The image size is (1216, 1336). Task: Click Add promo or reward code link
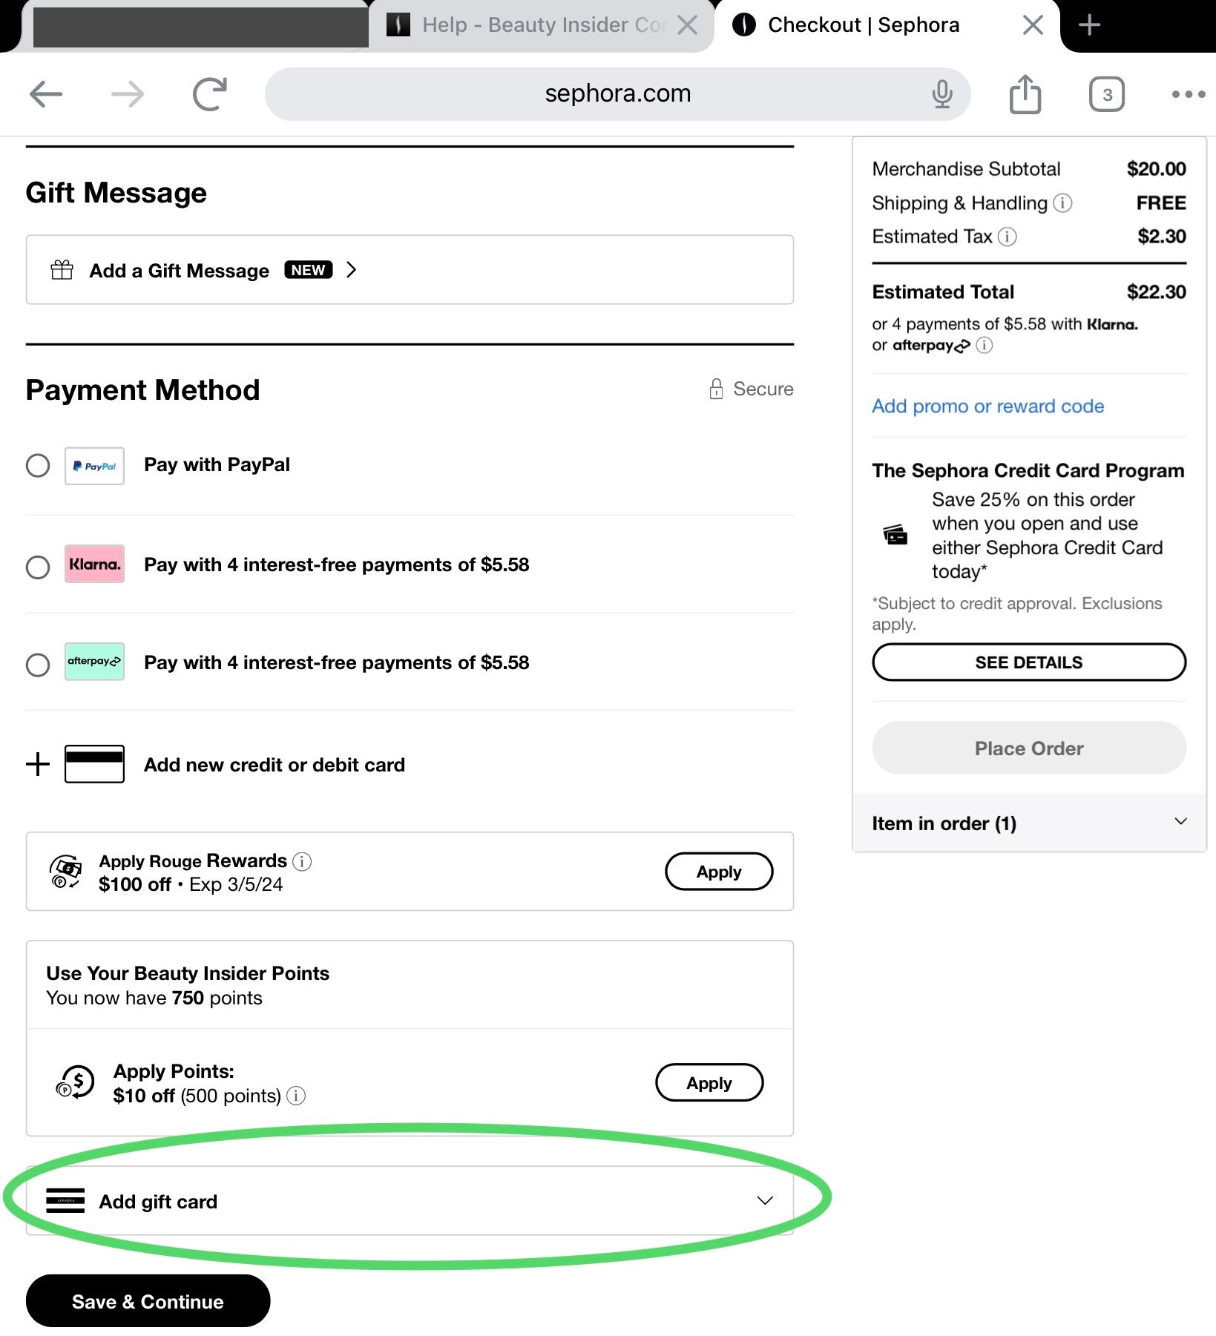[x=987, y=407]
